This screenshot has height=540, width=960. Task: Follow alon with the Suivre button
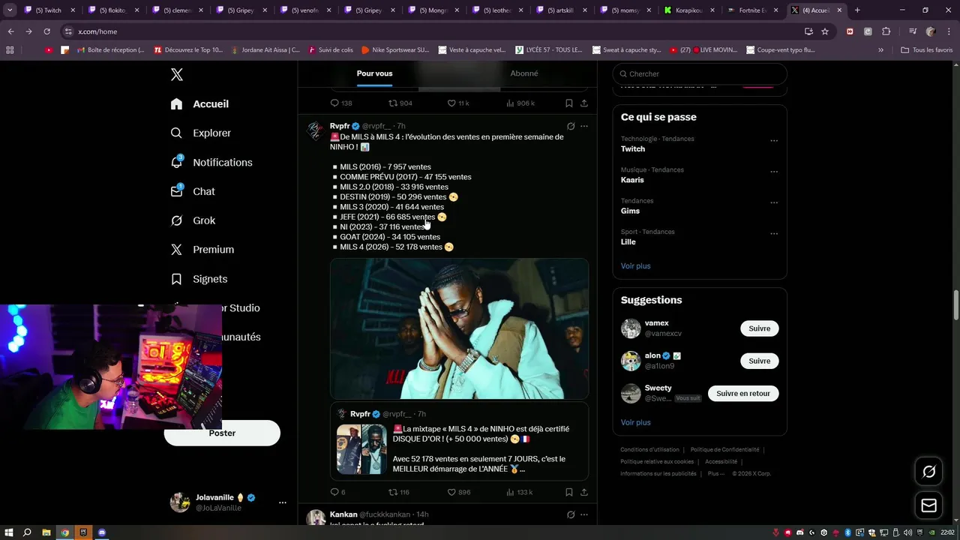(760, 361)
